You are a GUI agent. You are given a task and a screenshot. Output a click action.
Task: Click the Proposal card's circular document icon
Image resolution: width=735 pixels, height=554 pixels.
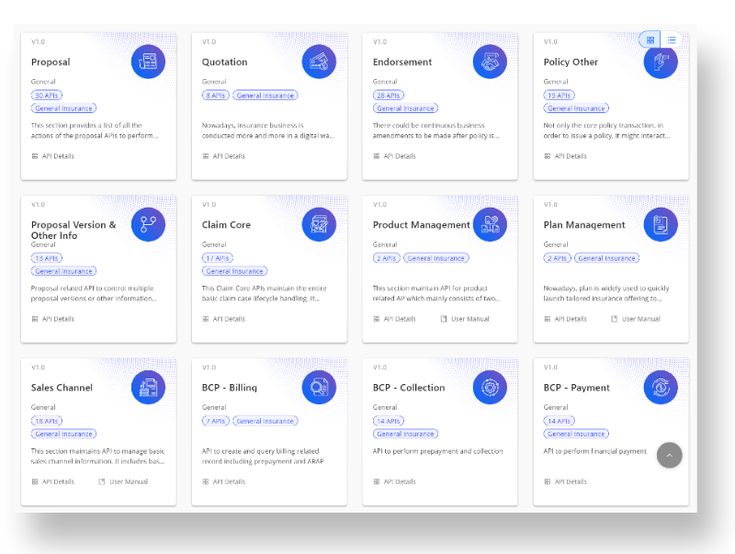point(149,62)
